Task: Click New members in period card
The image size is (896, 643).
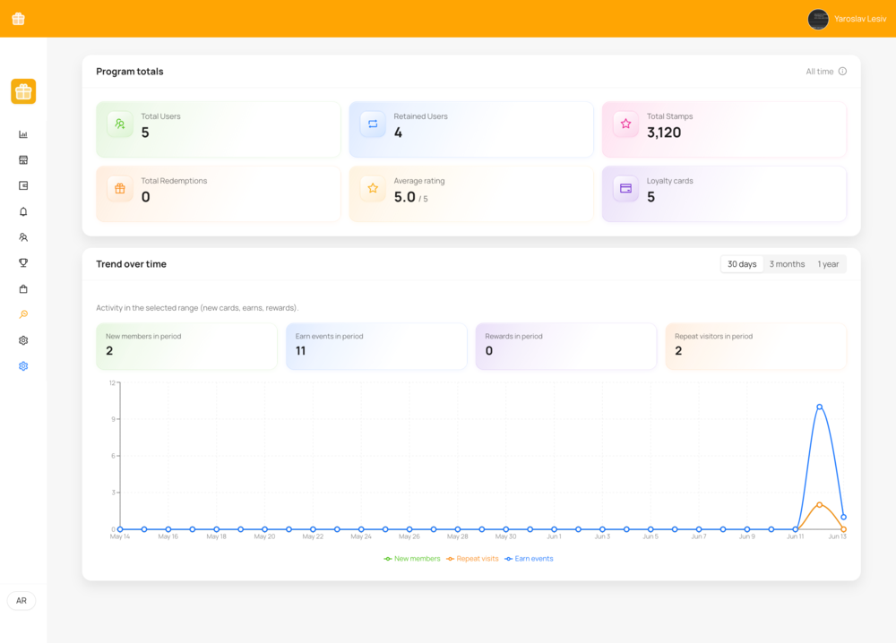Action: coord(187,347)
